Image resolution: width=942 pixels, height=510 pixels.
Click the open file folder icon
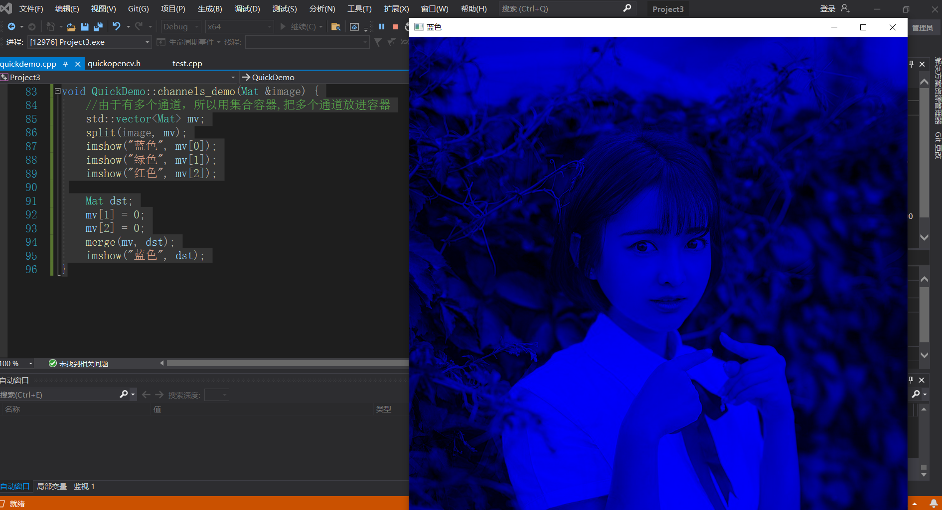[x=71, y=27]
